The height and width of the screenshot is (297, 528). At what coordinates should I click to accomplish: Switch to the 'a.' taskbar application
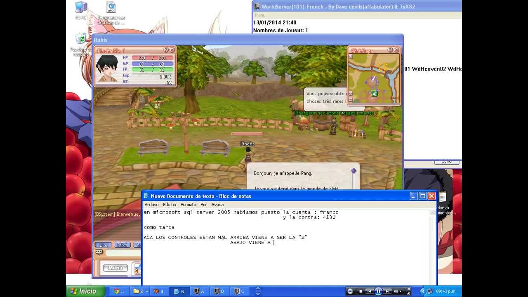[159, 291]
